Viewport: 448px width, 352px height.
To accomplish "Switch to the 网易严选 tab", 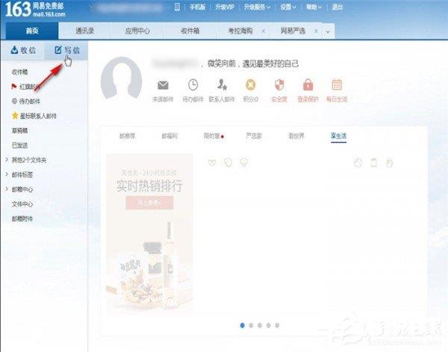I will click(293, 31).
